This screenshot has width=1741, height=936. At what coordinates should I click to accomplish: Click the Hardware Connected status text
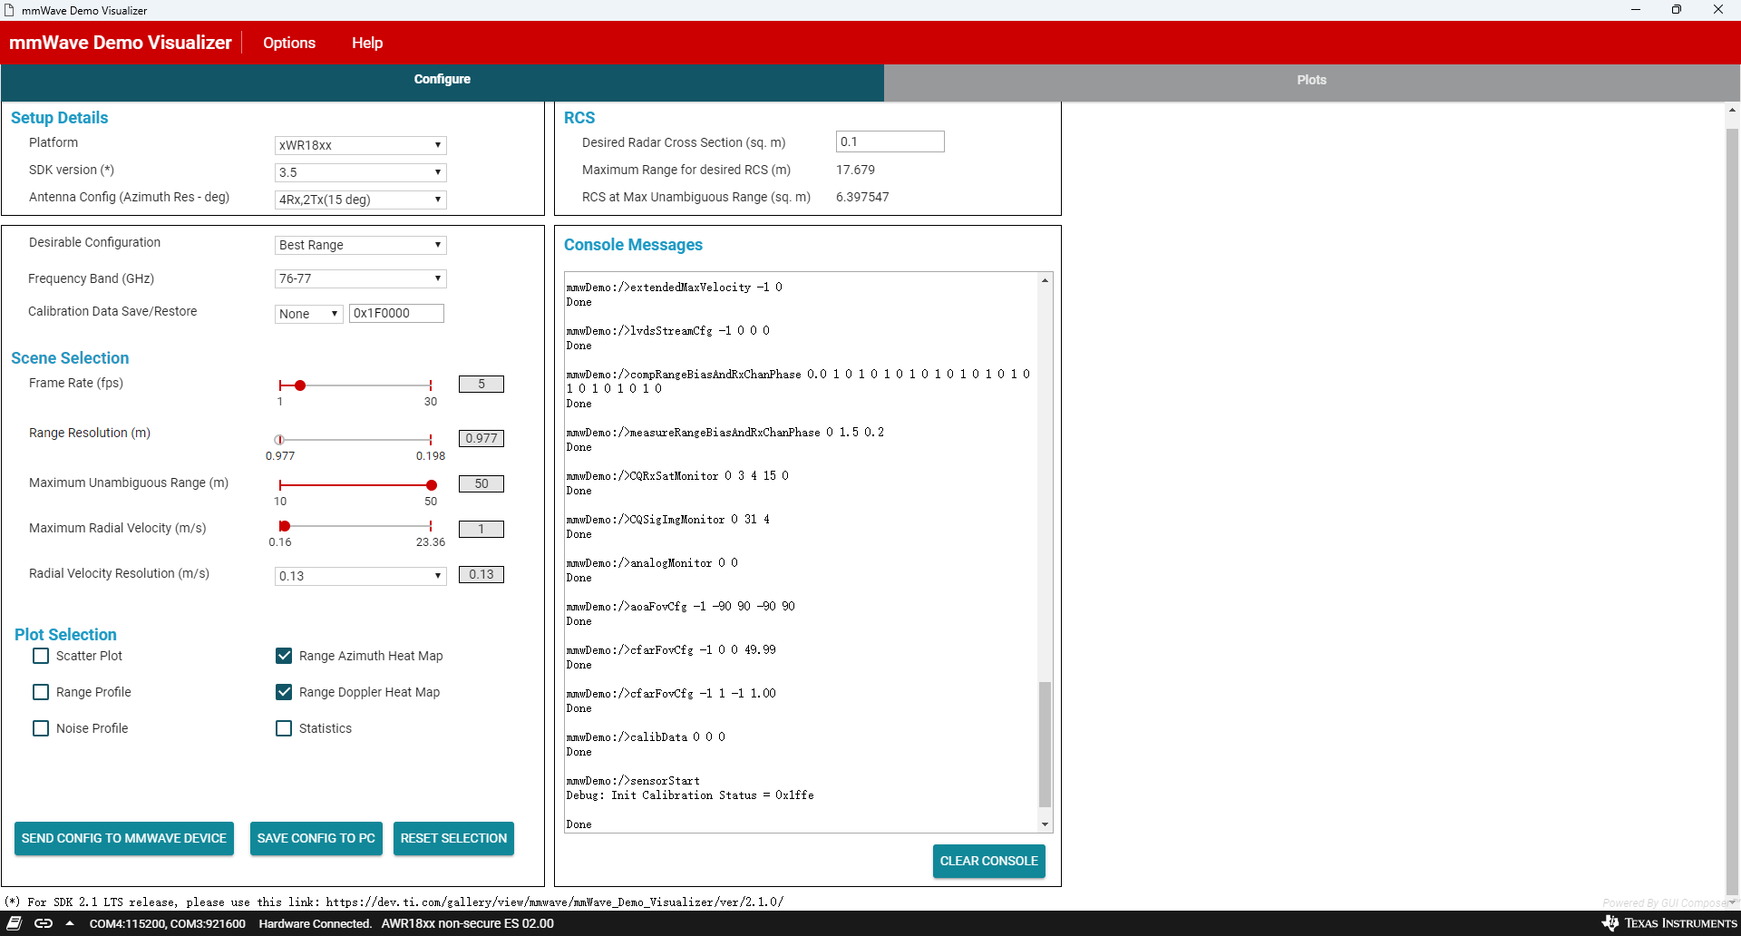(x=316, y=923)
